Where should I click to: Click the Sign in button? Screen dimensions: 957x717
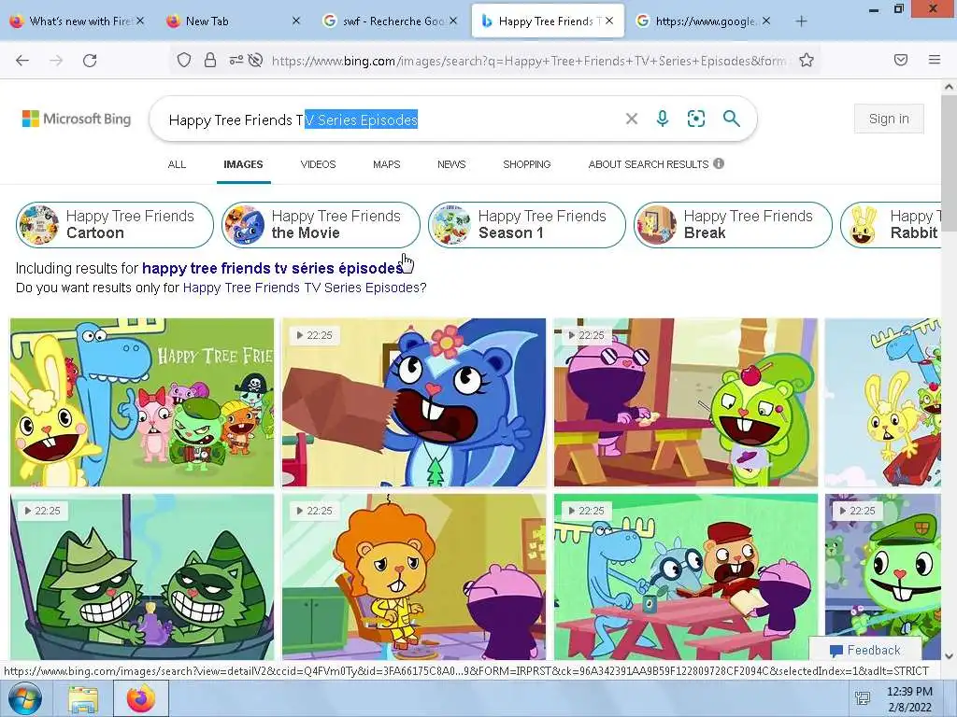pyautogui.click(x=889, y=119)
